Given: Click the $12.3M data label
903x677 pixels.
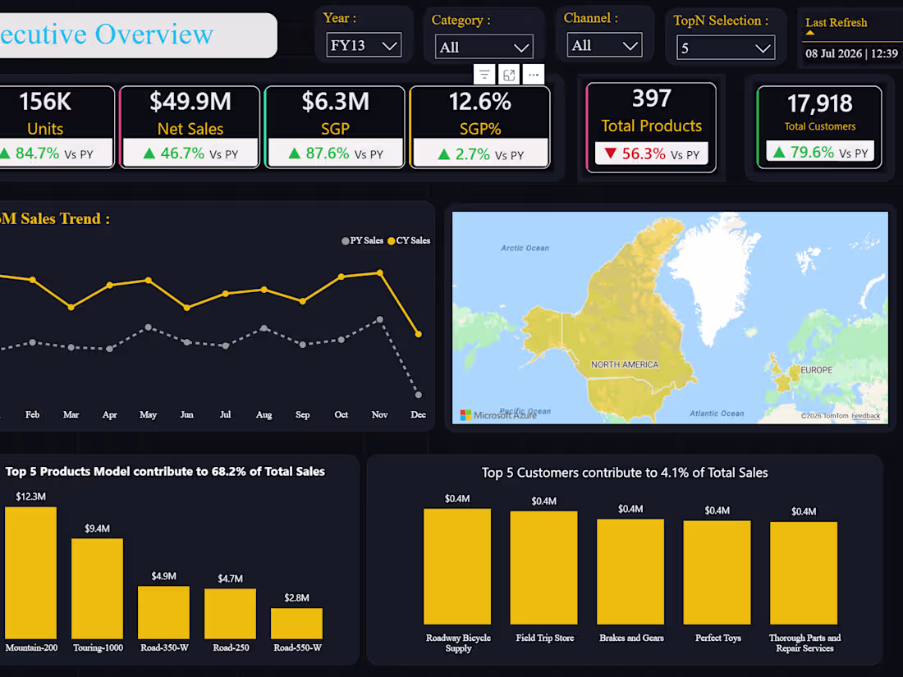Looking at the screenshot, I should click(x=30, y=496).
